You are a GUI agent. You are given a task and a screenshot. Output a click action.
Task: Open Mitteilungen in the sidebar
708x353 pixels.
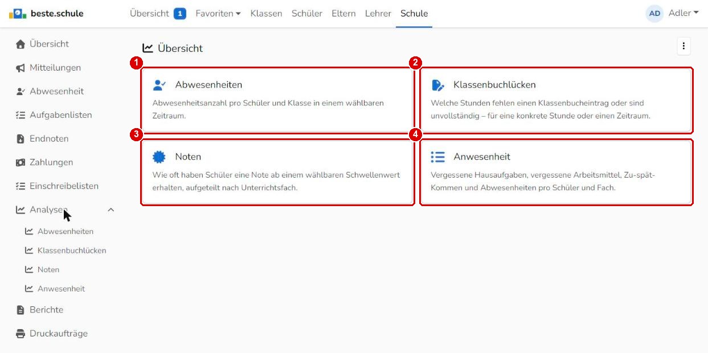click(55, 68)
